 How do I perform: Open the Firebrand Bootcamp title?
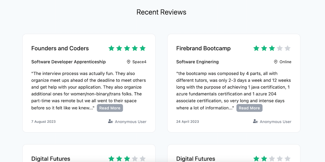point(203,48)
